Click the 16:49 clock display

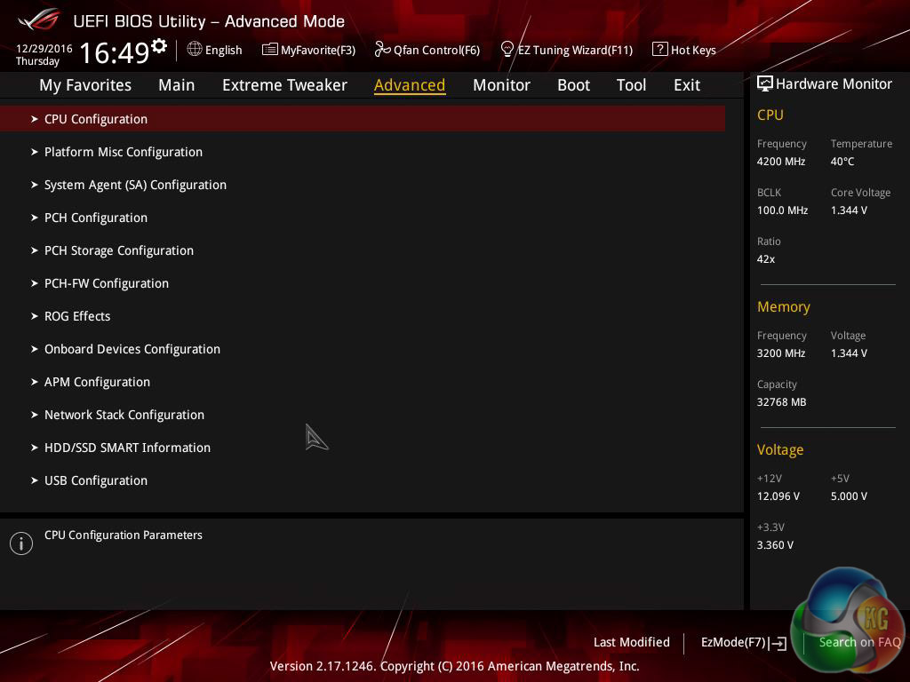[115, 53]
